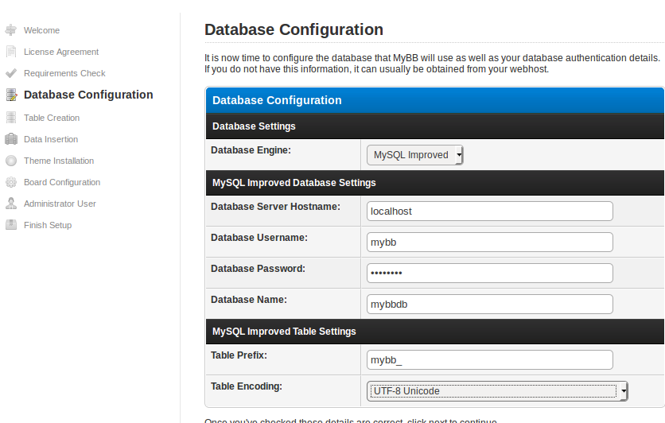Click the Board Configuration gear icon

click(x=11, y=182)
